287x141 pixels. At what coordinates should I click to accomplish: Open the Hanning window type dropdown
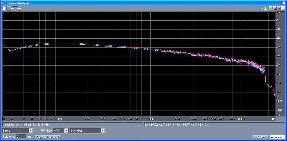(x=88, y=131)
